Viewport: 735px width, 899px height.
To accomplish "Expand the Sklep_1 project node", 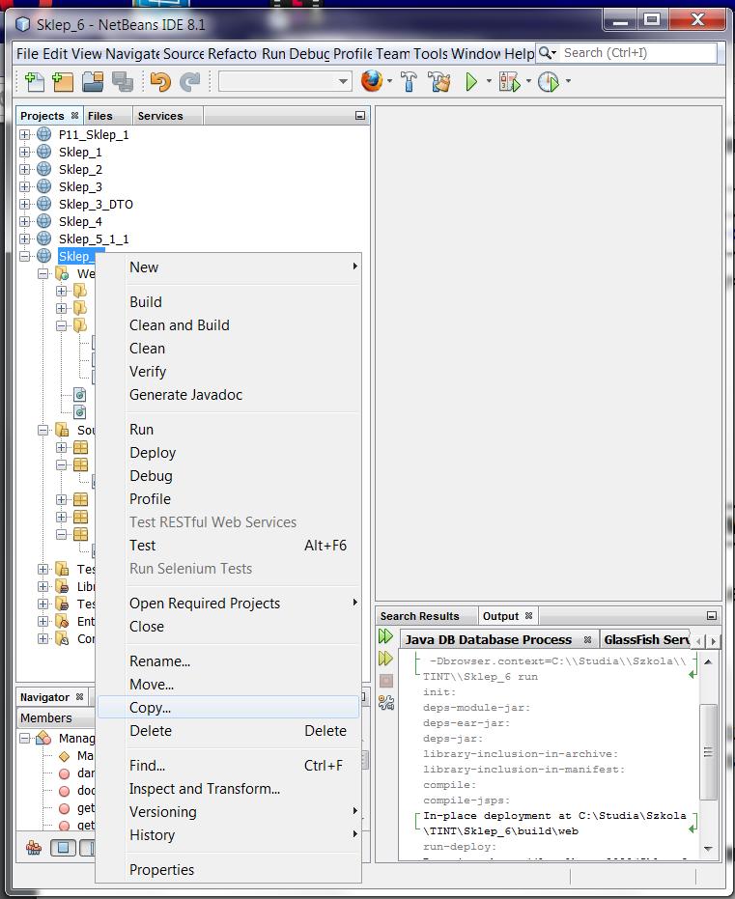I will [25, 152].
